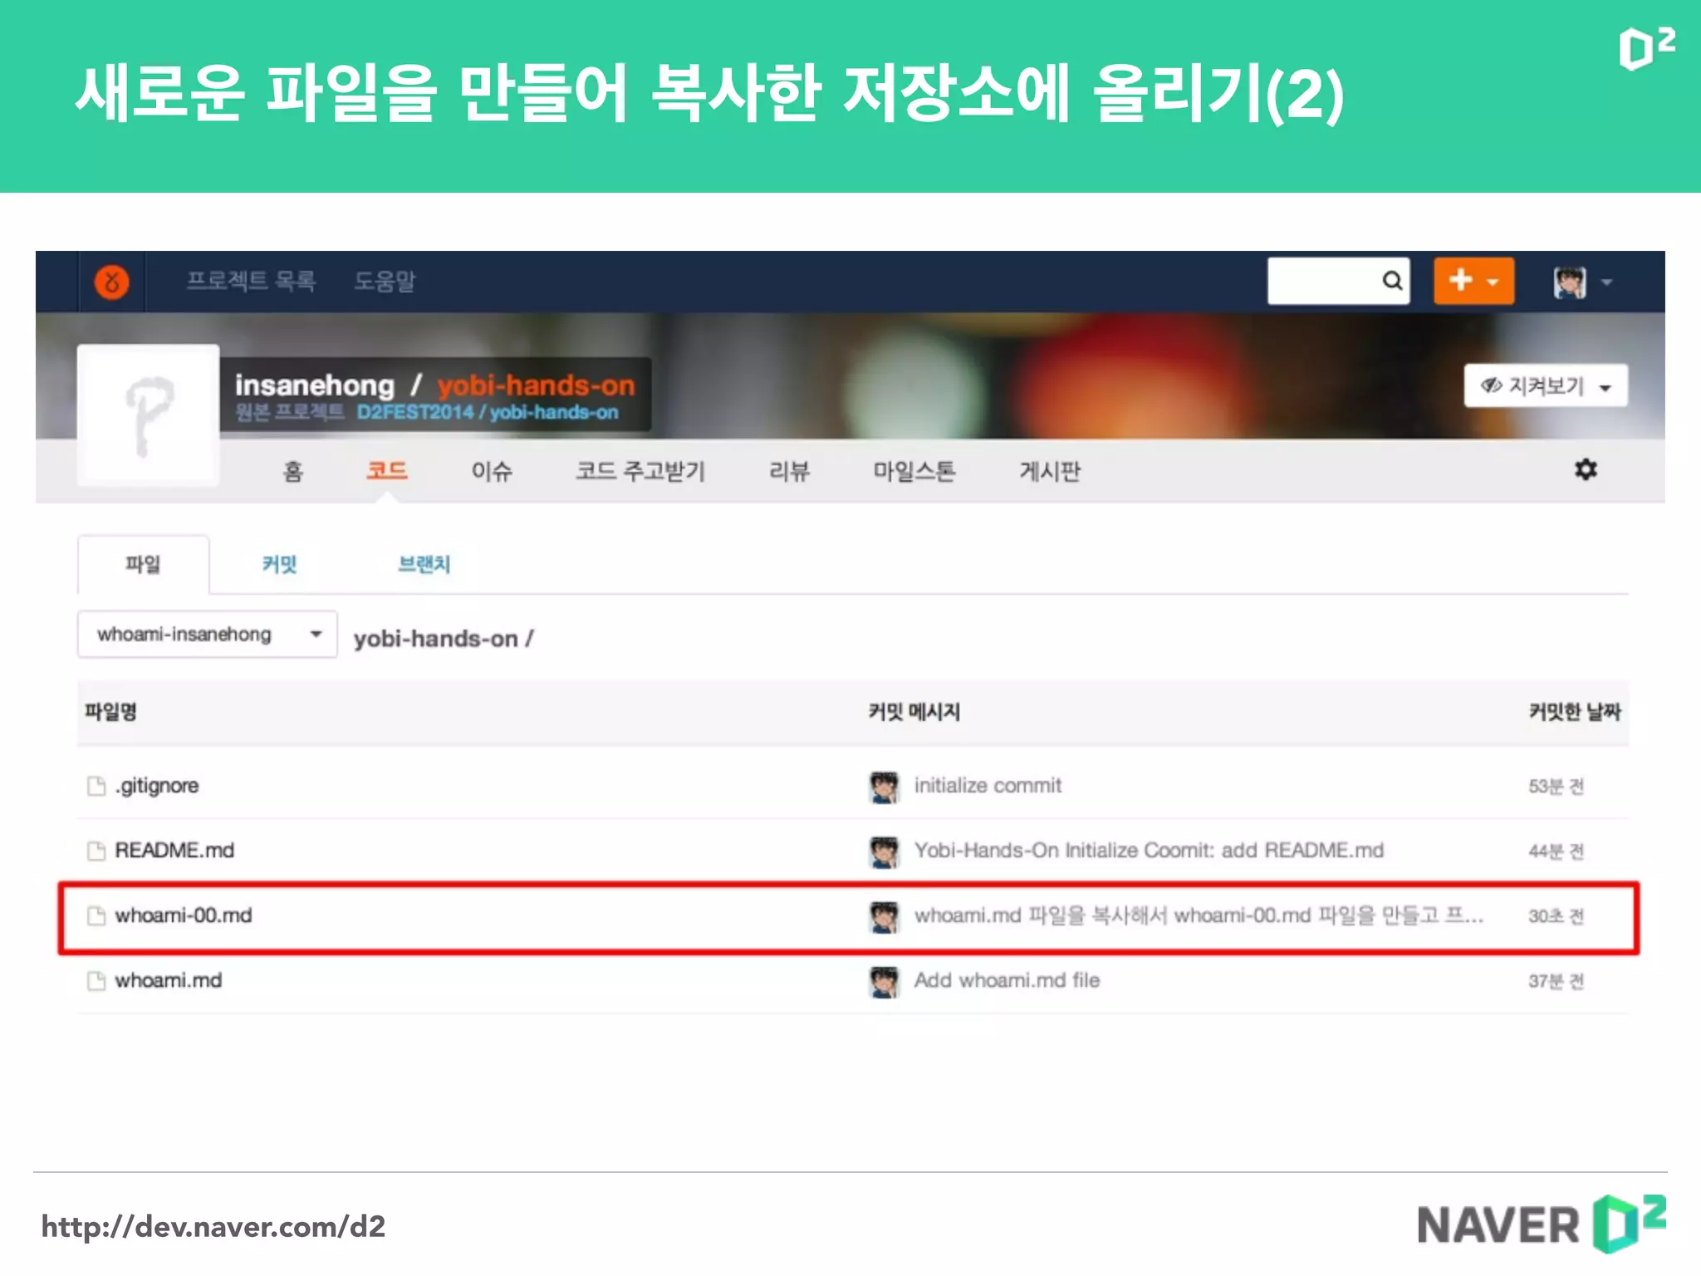The width and height of the screenshot is (1701, 1276).
Task: Click the orange Yobi logo icon
Action: pyautogui.click(x=111, y=282)
